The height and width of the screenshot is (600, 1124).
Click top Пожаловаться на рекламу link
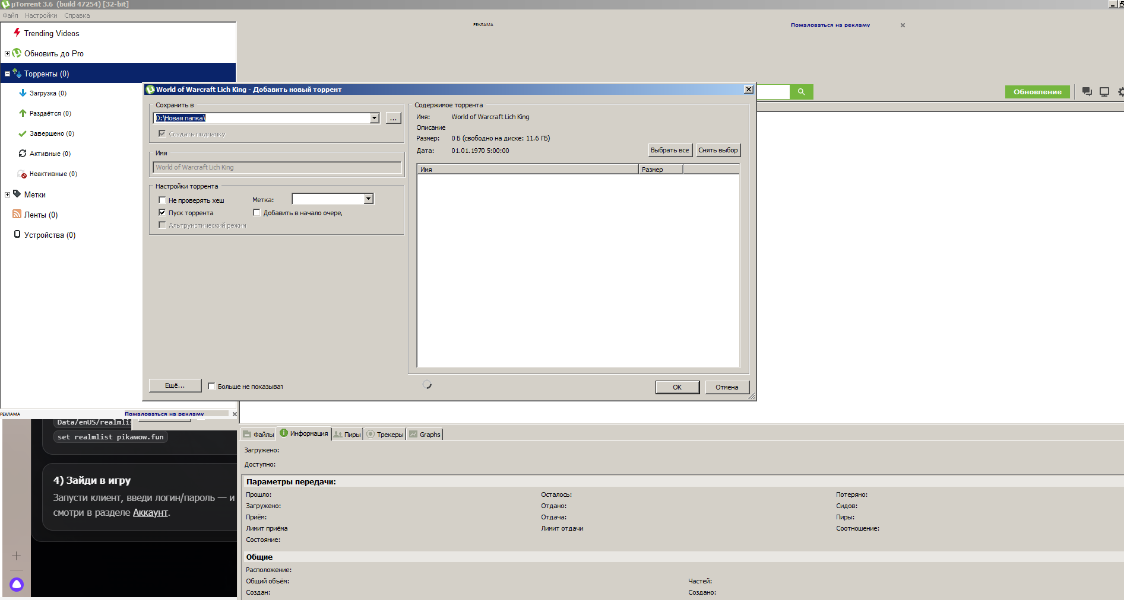click(x=830, y=25)
